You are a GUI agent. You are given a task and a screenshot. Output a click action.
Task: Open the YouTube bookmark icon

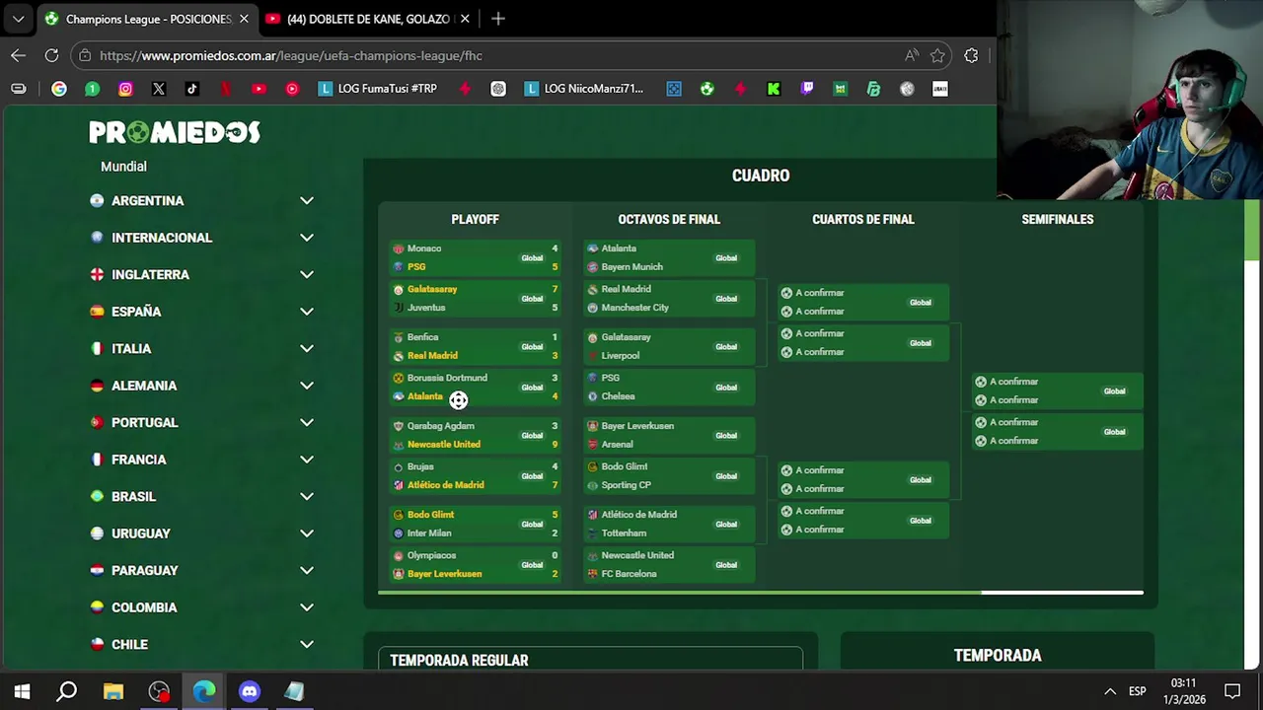click(x=259, y=89)
